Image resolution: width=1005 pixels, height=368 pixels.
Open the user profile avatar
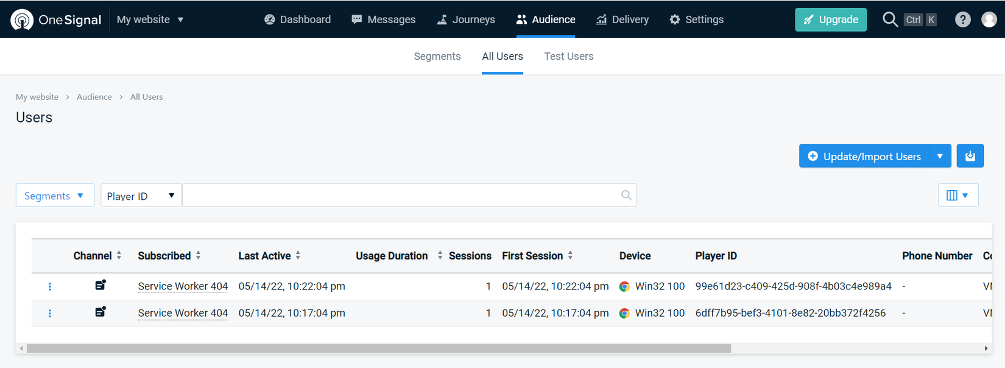pos(989,19)
